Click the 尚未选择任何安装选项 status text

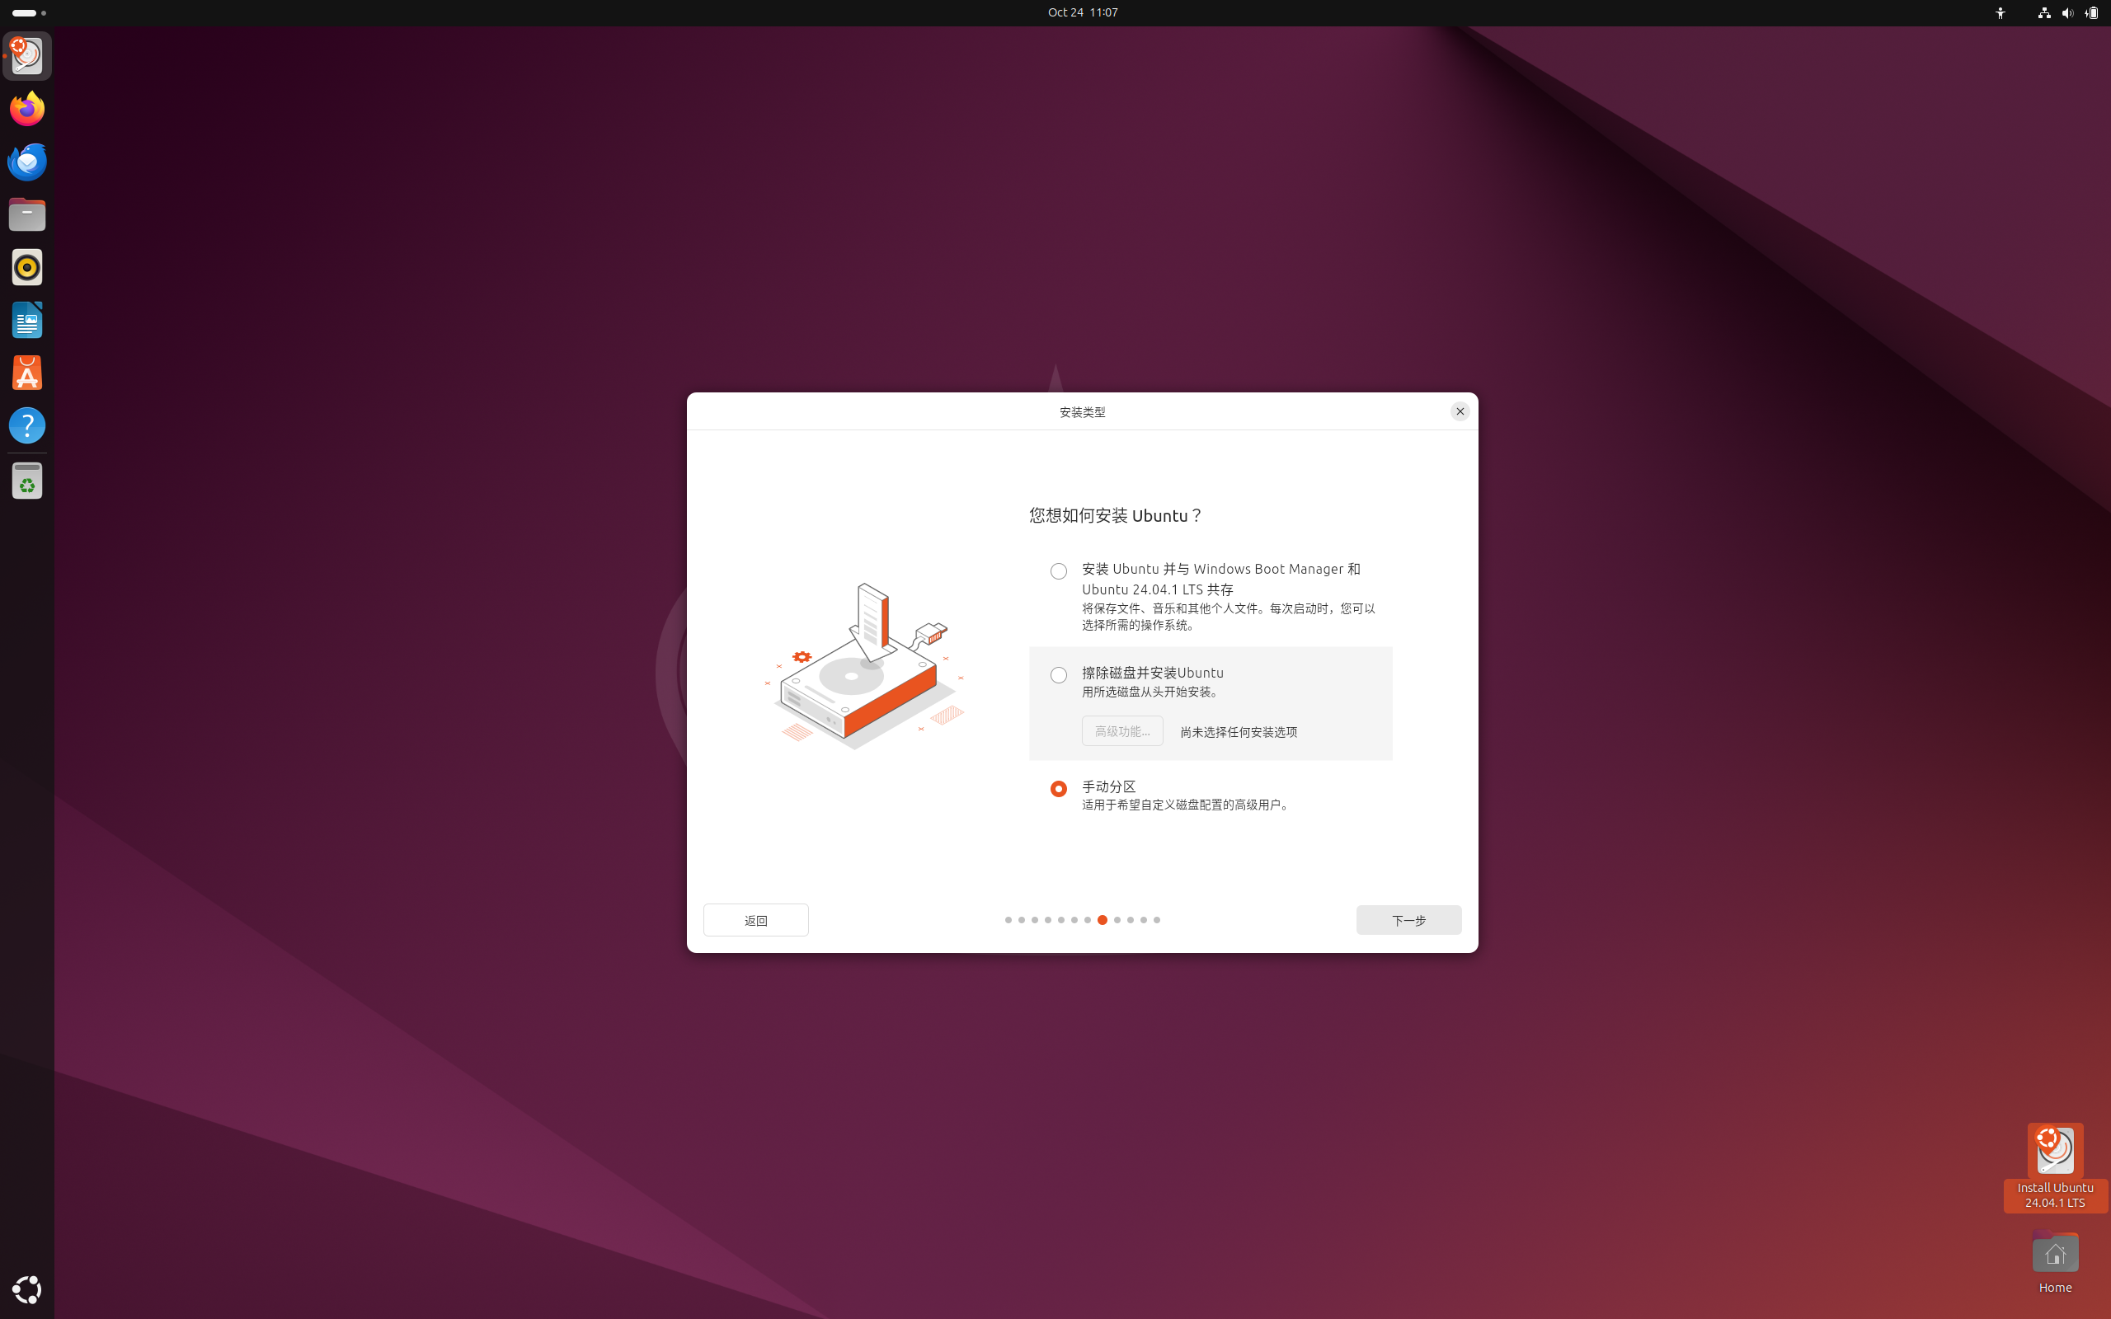[x=1238, y=732]
